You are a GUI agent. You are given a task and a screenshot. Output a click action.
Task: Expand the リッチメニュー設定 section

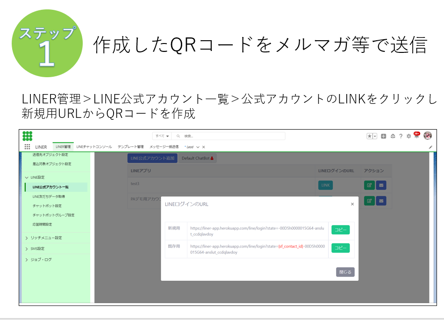27,238
